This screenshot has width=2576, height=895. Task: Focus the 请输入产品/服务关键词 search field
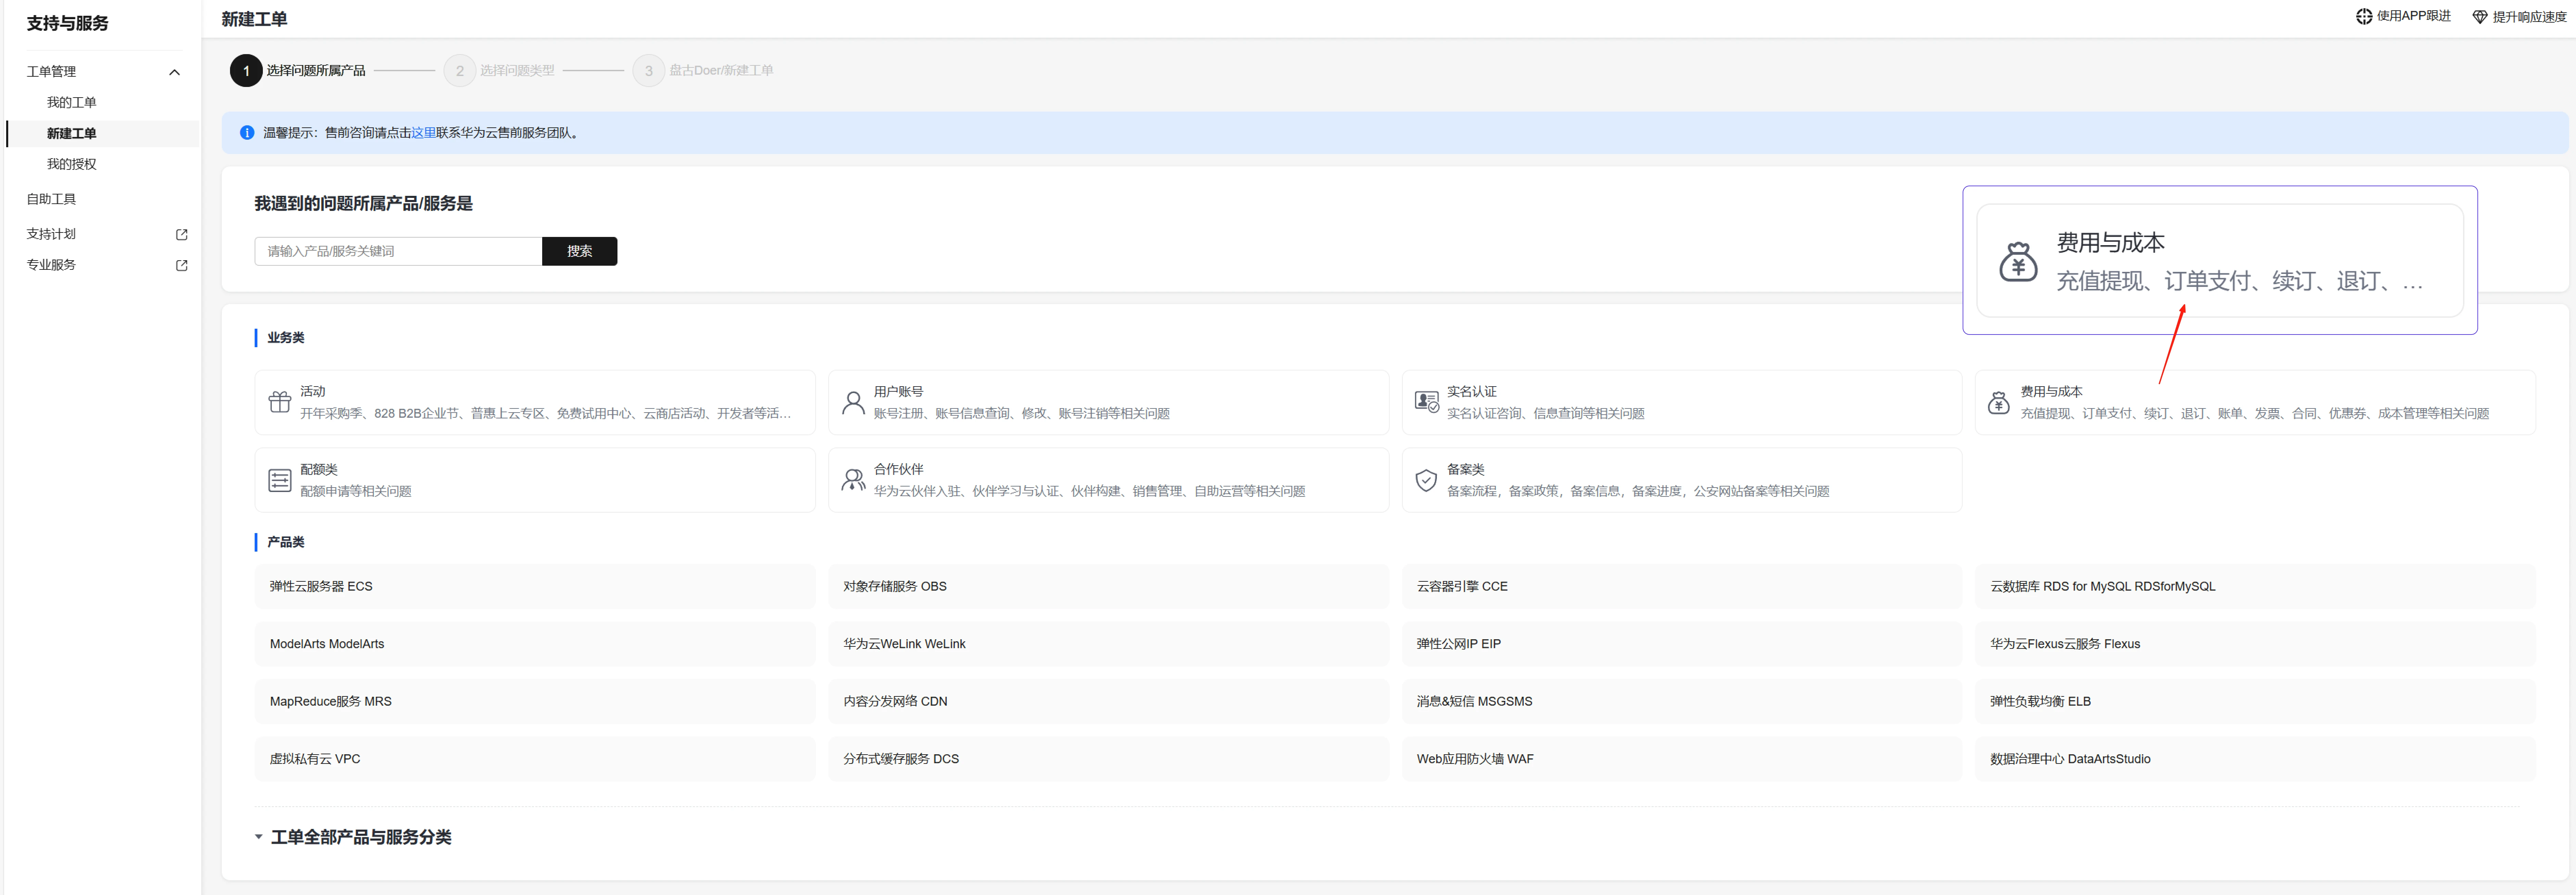click(398, 251)
